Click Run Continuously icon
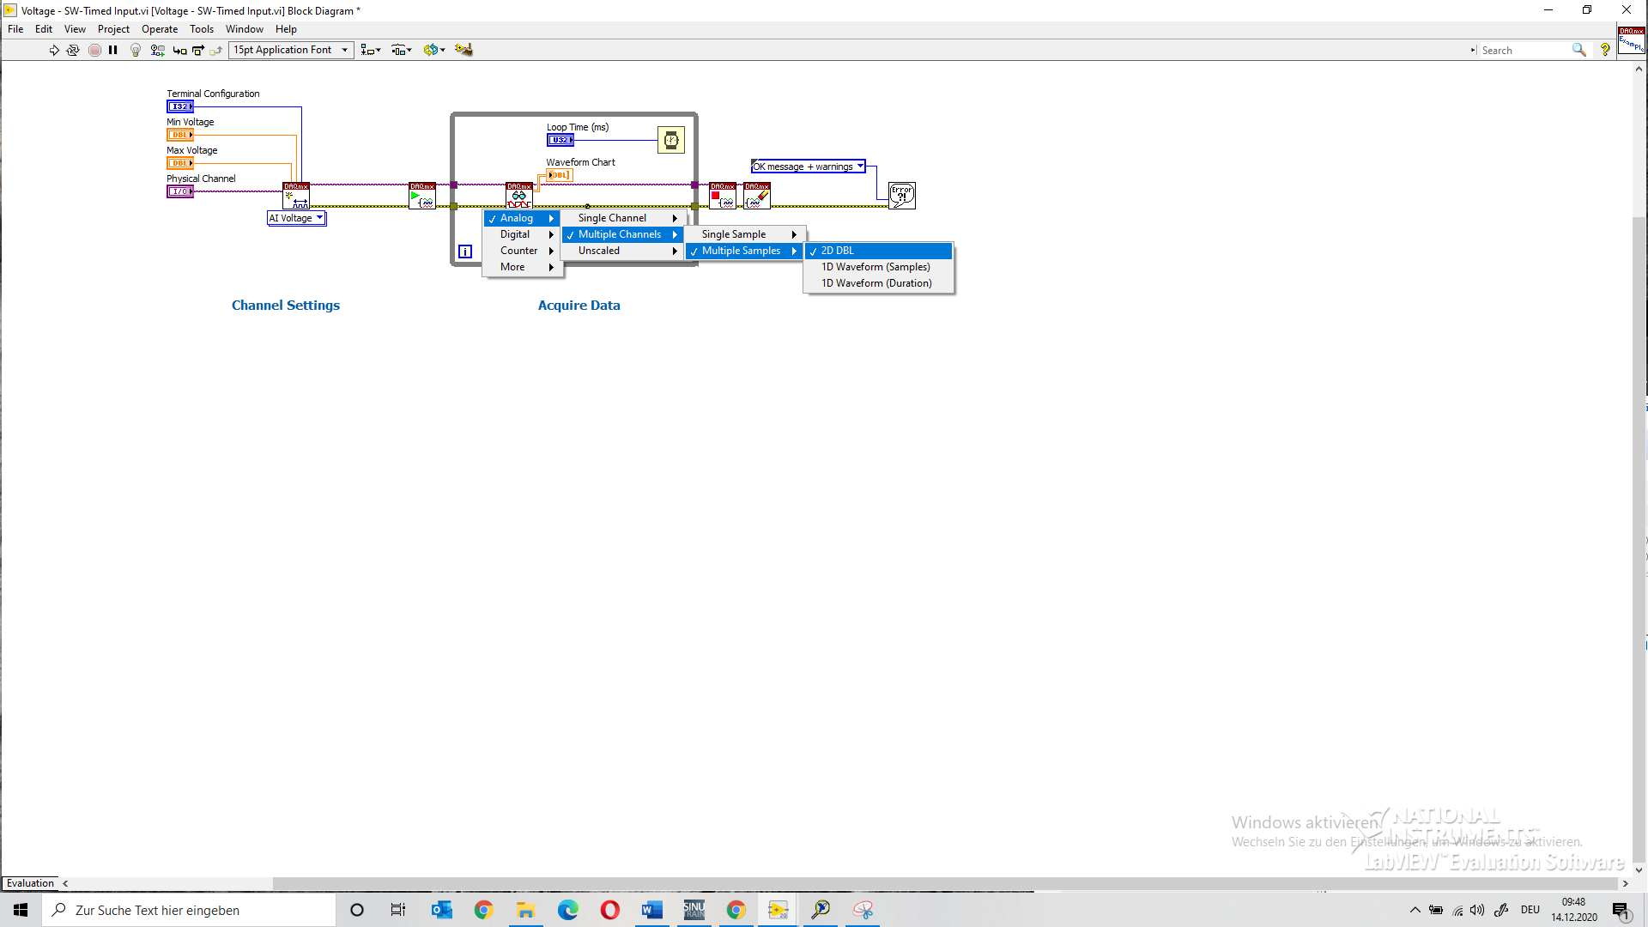 tap(73, 50)
